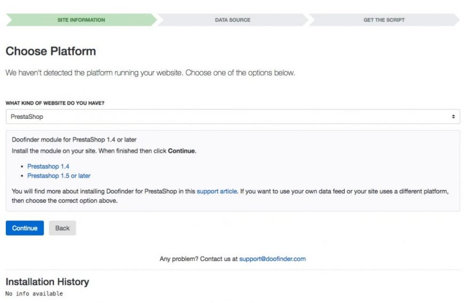Go to the Site Information step
The image size is (464, 303).
(x=81, y=20)
